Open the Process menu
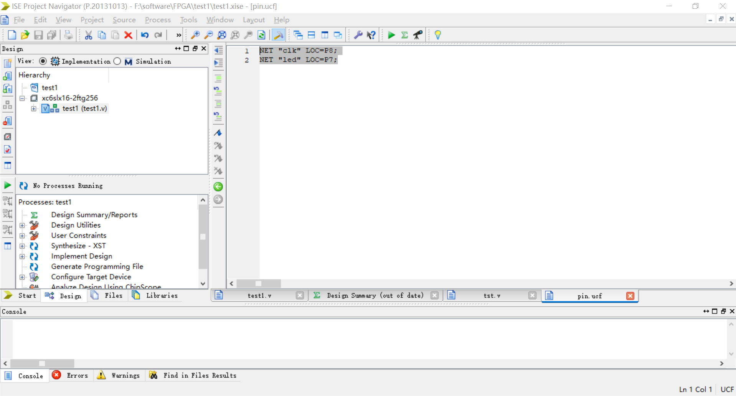736x396 pixels. [x=157, y=20]
